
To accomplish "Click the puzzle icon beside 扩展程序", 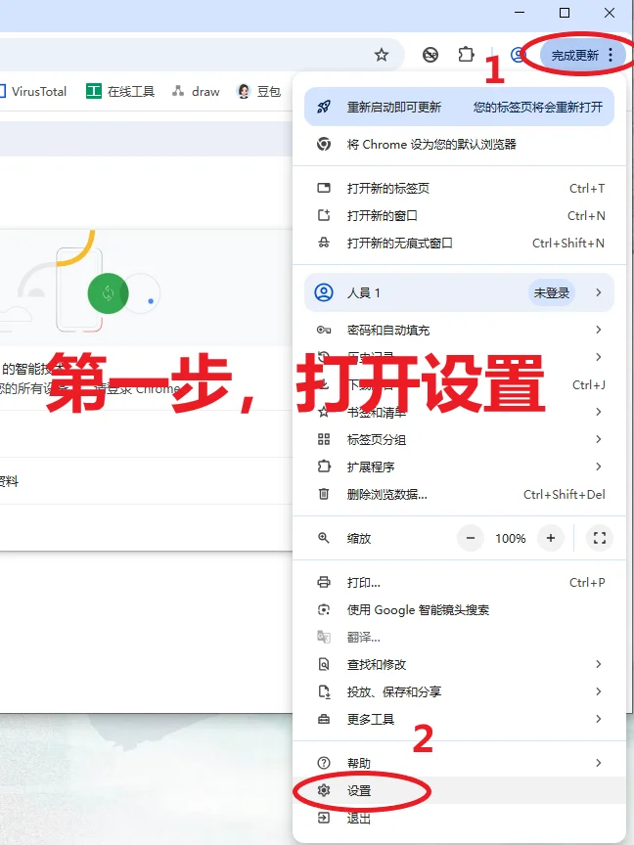I will tap(324, 467).
